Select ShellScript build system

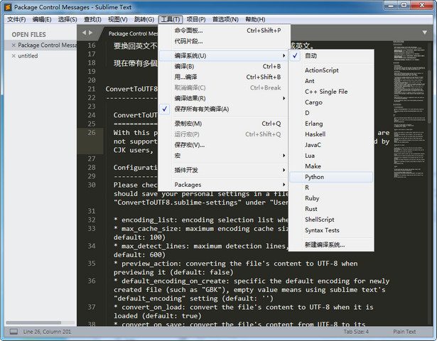pos(331,220)
